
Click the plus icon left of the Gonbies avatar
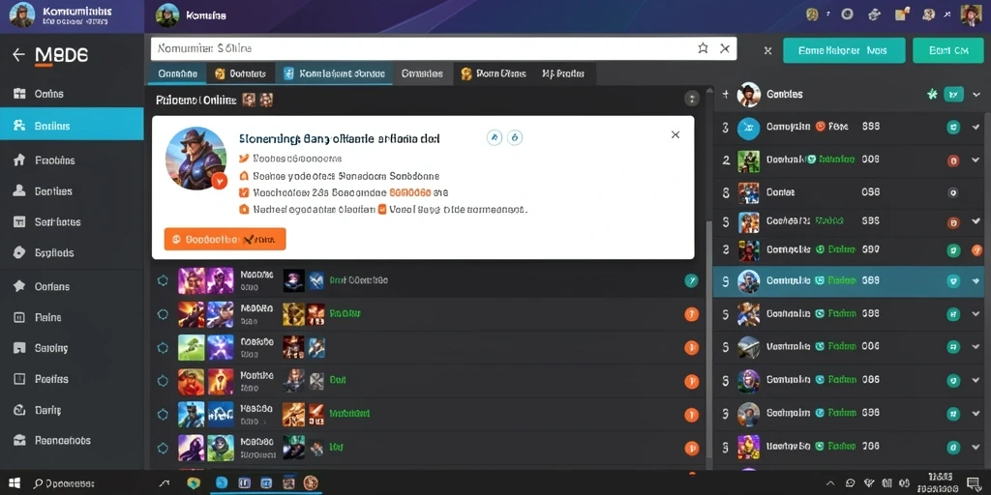coord(726,94)
